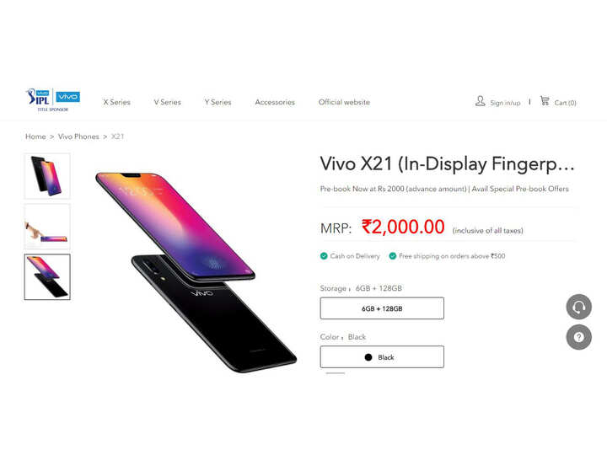Image resolution: width=607 pixels, height=455 pixels.
Task: Open the V Series menu
Action: point(167,102)
